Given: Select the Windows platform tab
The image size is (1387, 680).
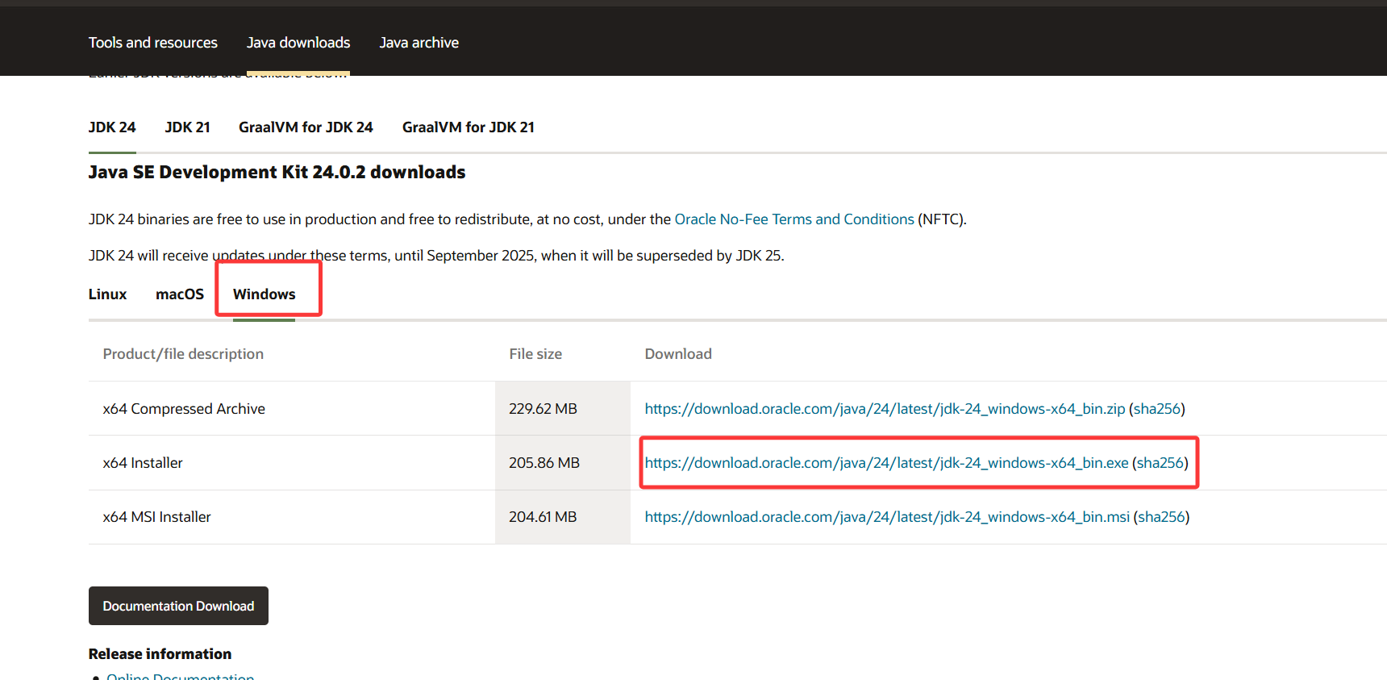Looking at the screenshot, I should click(x=264, y=294).
